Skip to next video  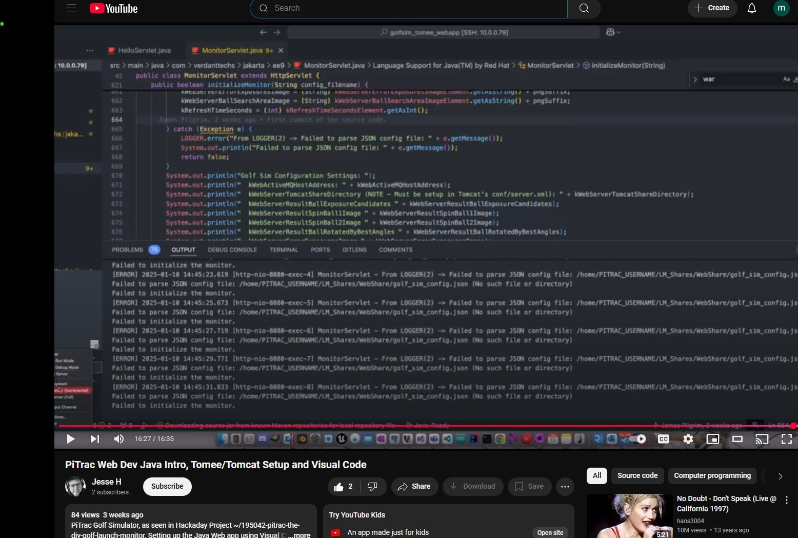coord(95,439)
